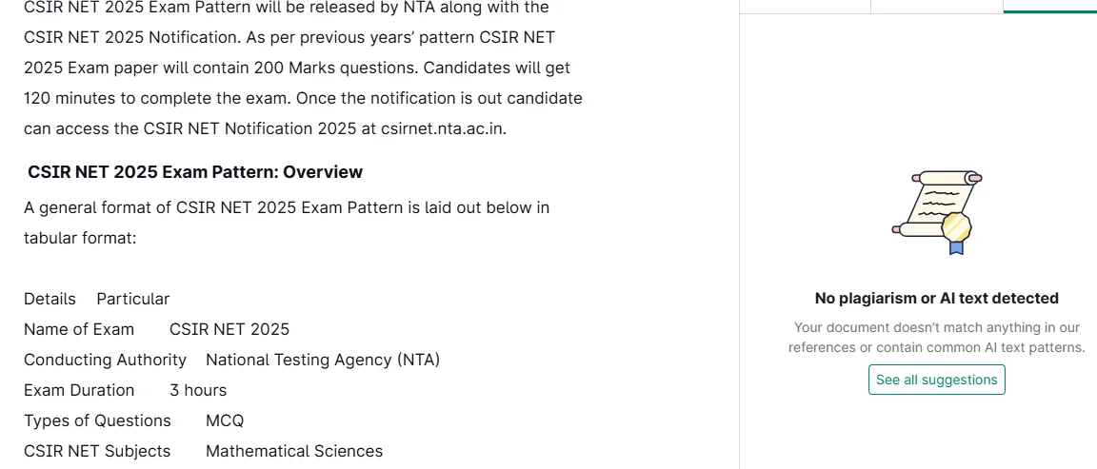1097x469 pixels.
Task: Click the 'CSIR NET 2025 Exam Pattern: Overview' heading
Action: tap(195, 172)
